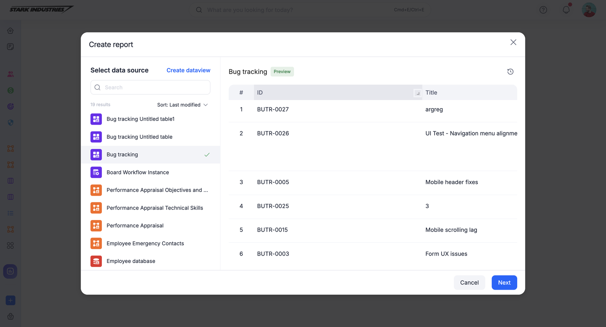Expand the ID column header resize handle
The width and height of the screenshot is (606, 327).
418,93
